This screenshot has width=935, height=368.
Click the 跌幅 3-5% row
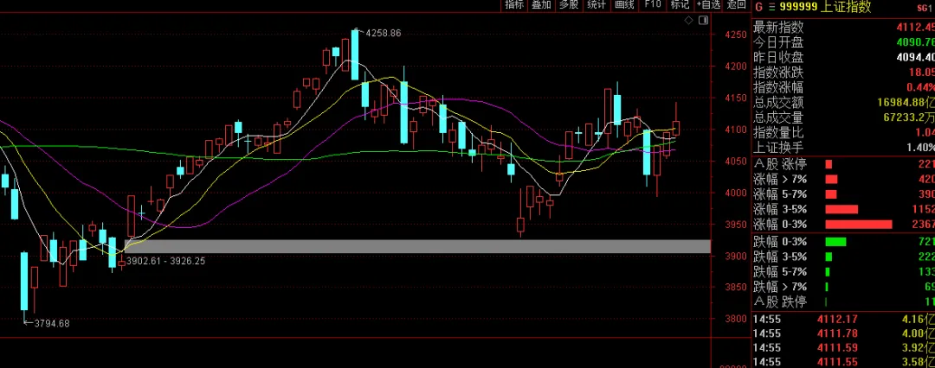[843, 257]
